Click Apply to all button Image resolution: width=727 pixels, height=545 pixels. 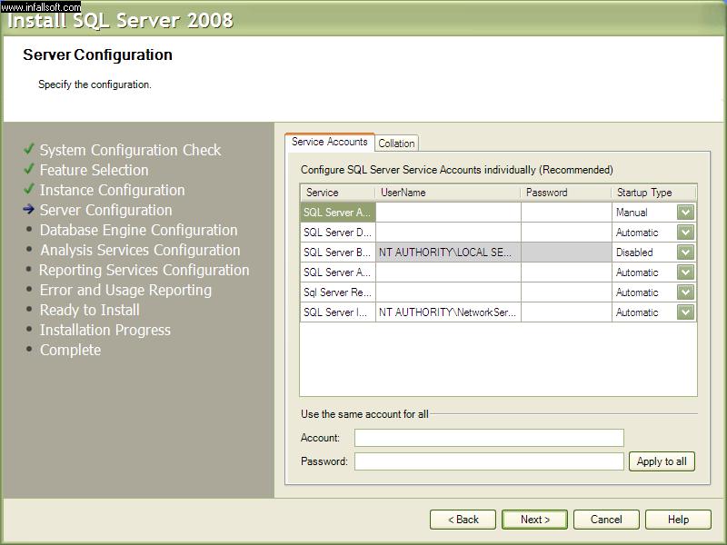[662, 461]
